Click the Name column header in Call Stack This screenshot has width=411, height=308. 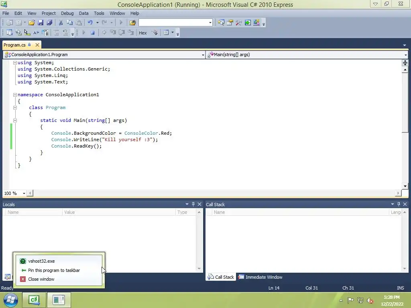click(301, 212)
